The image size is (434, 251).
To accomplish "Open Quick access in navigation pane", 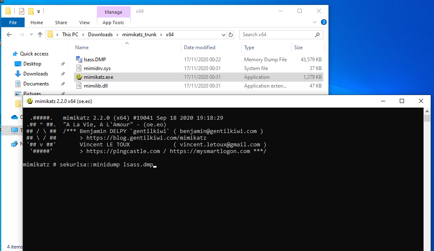I will coord(34,54).
